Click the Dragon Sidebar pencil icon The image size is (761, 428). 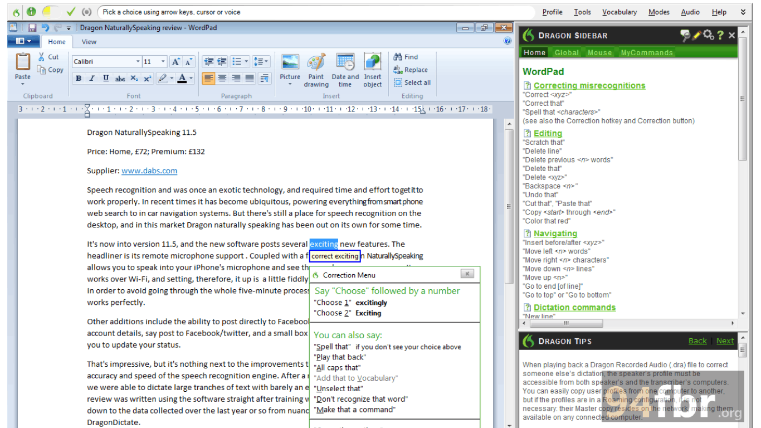click(696, 35)
